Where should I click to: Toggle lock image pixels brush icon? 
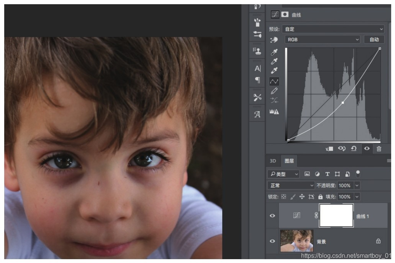[x=293, y=197]
